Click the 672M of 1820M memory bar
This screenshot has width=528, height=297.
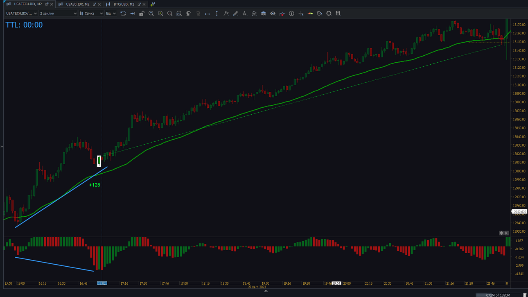pos(498,295)
